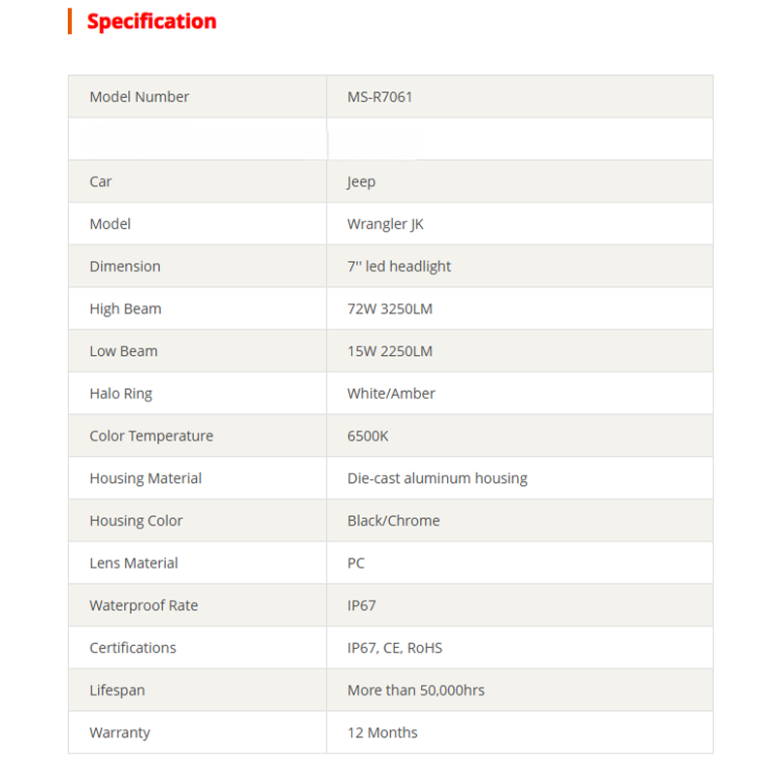Viewport: 776px width, 776px height.
Task: Select the Halo Ring label
Action: pyautogui.click(x=120, y=394)
